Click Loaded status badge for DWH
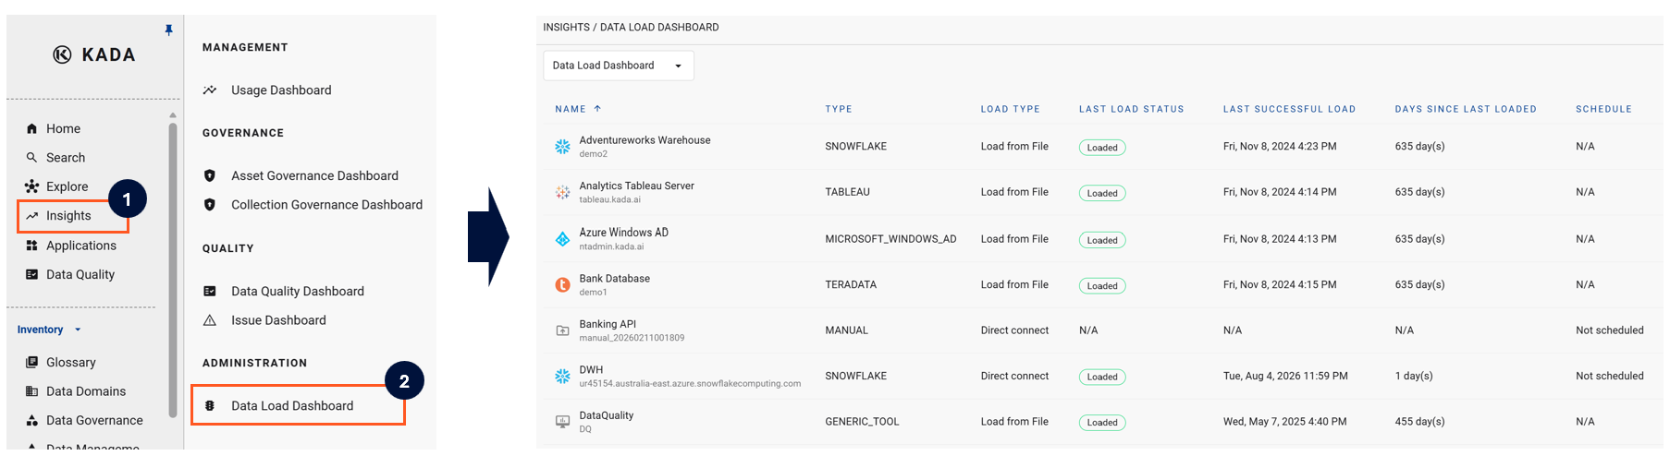 [x=1102, y=377]
